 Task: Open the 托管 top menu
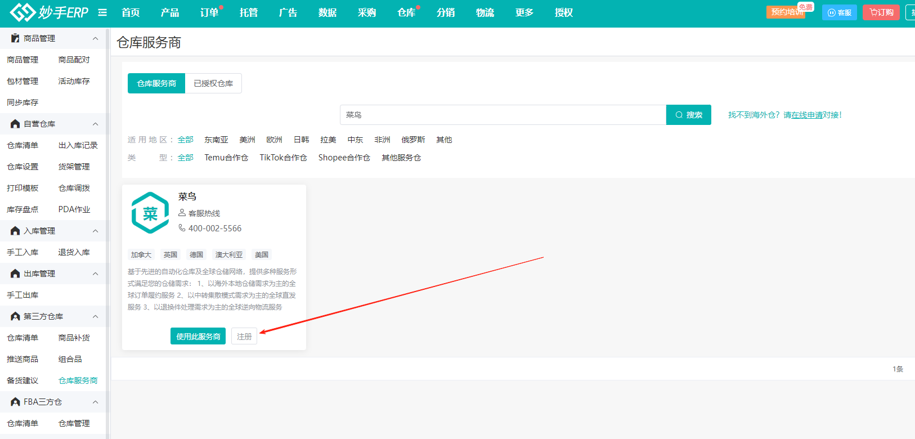tap(249, 12)
